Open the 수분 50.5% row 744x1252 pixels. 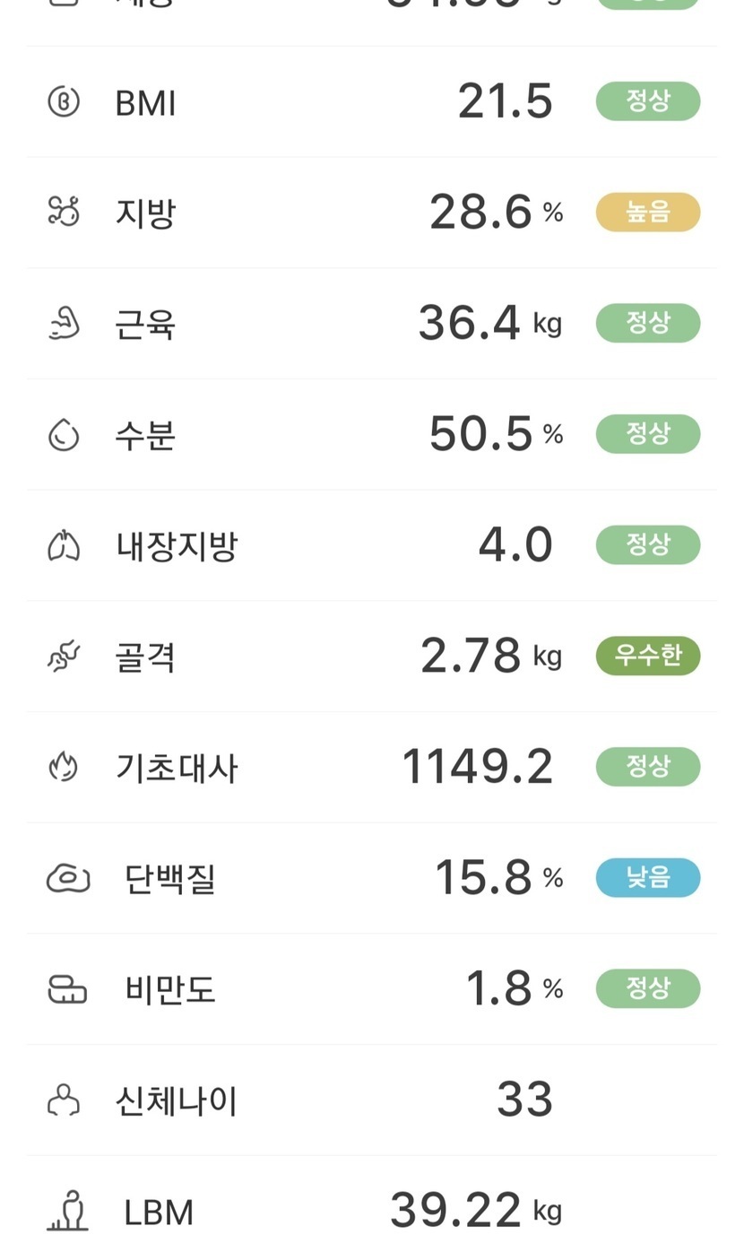click(x=371, y=435)
